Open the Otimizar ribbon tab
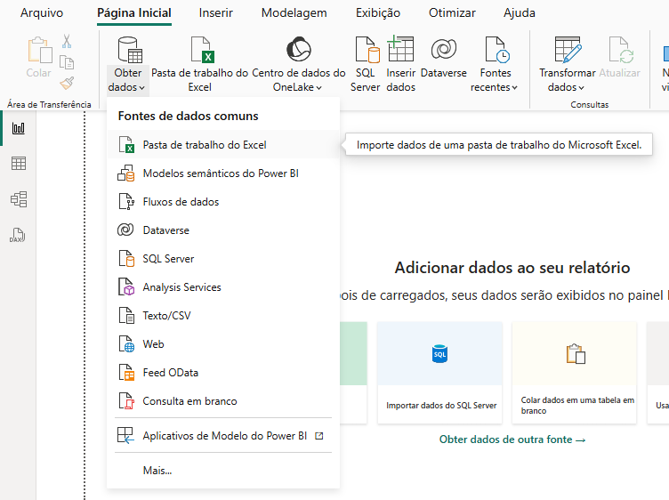669x500 pixels. tap(452, 12)
